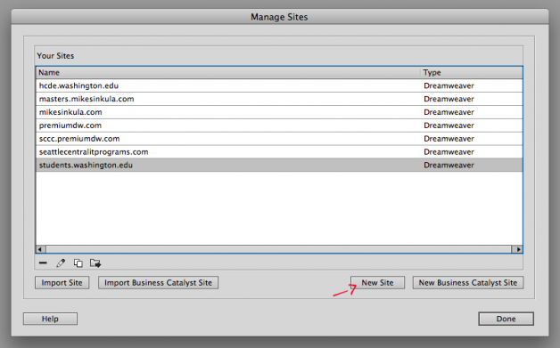This screenshot has height=348, width=560.
Task: Click the Import Site button
Action: pyautogui.click(x=62, y=283)
